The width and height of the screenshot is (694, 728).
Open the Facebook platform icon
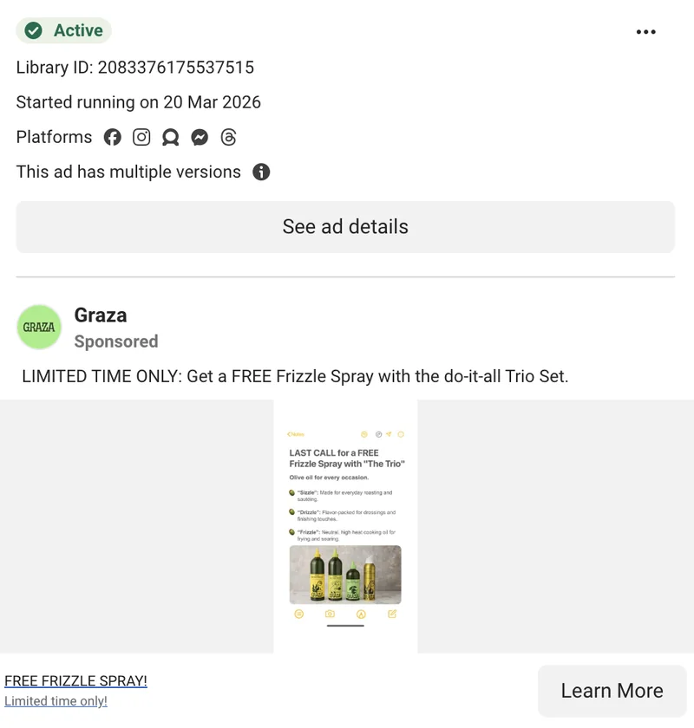(113, 137)
